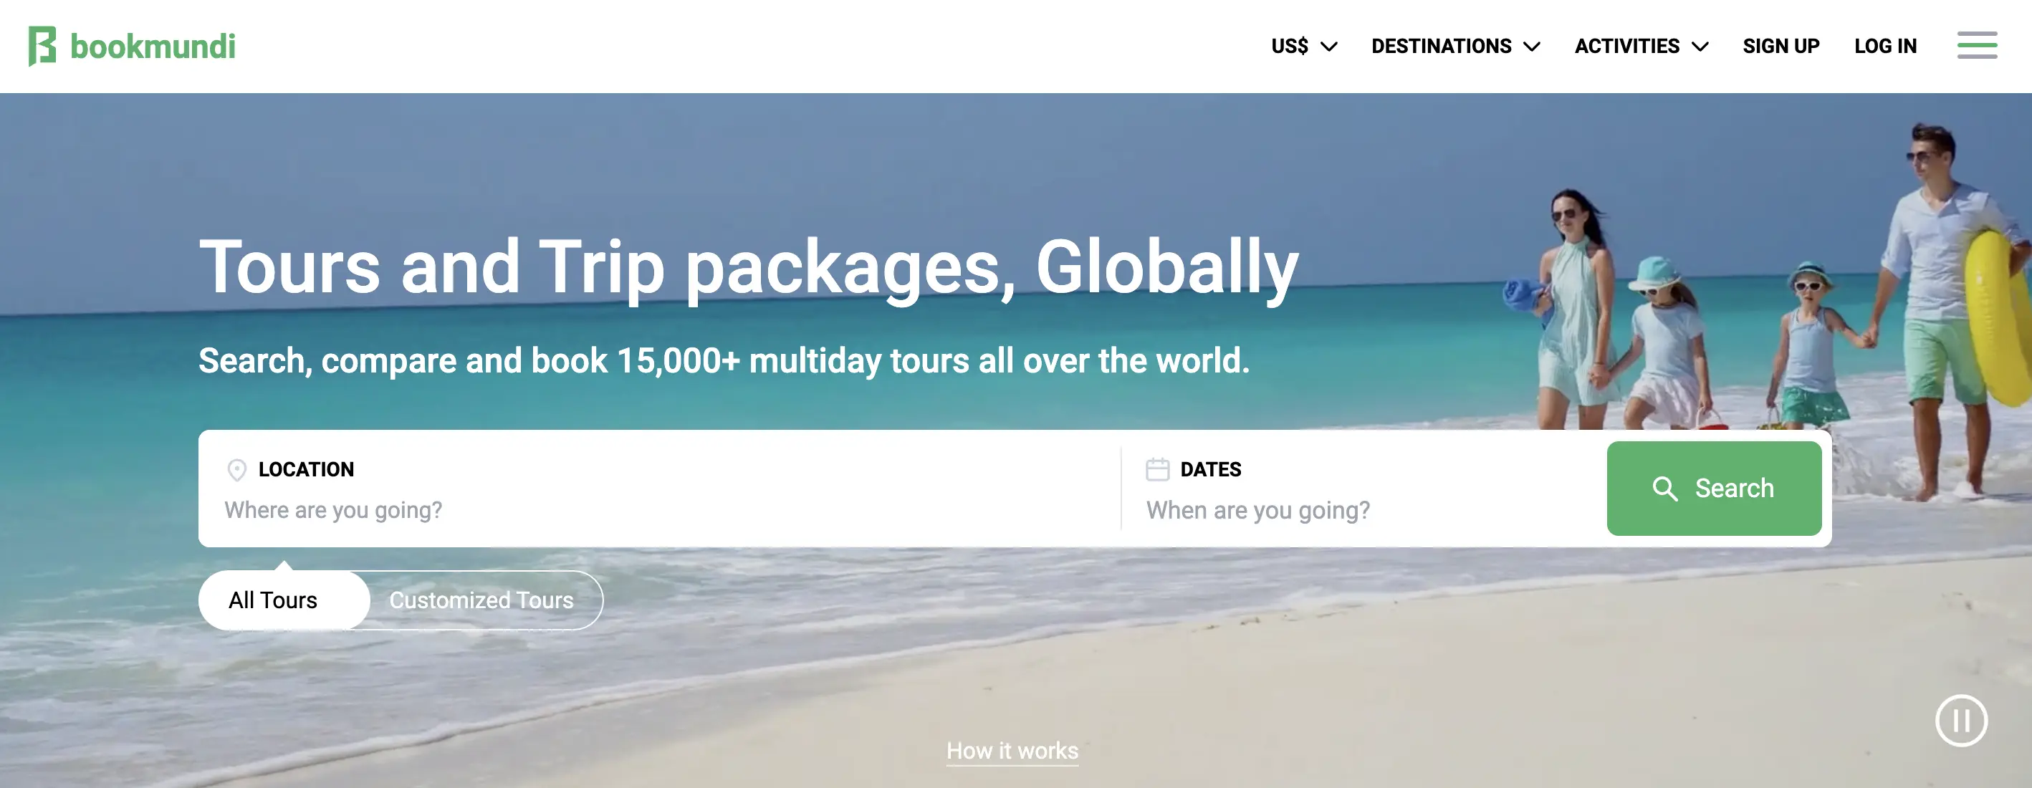
Task: Click the chevron next to DESTINATIONS
Action: (x=1532, y=47)
